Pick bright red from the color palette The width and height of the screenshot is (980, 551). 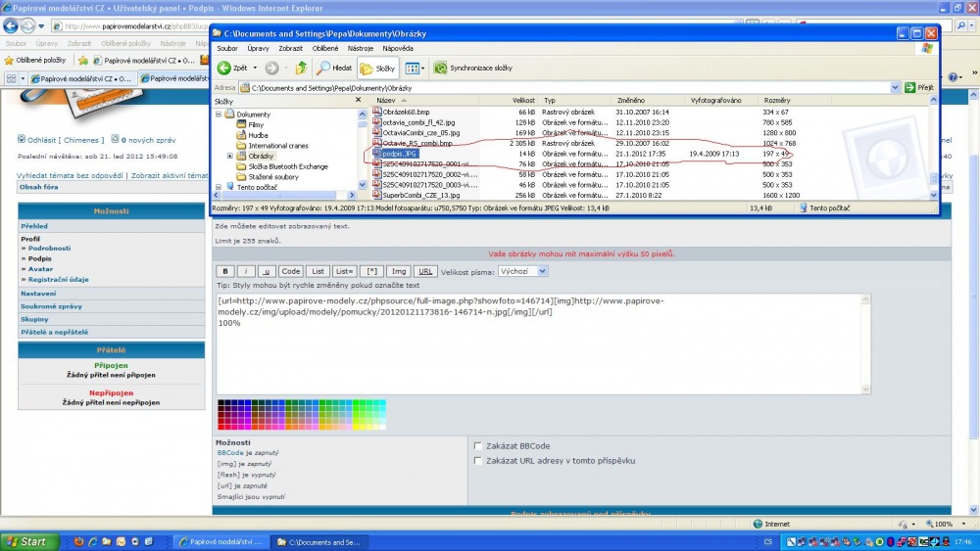pyautogui.click(x=221, y=426)
